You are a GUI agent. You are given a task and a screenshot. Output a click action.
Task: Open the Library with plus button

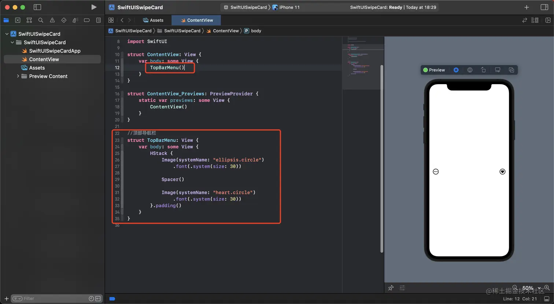(x=527, y=7)
